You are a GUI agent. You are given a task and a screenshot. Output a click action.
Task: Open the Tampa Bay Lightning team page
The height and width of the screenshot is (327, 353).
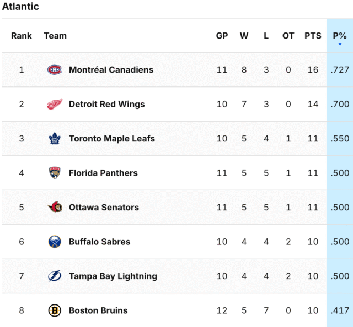113,276
